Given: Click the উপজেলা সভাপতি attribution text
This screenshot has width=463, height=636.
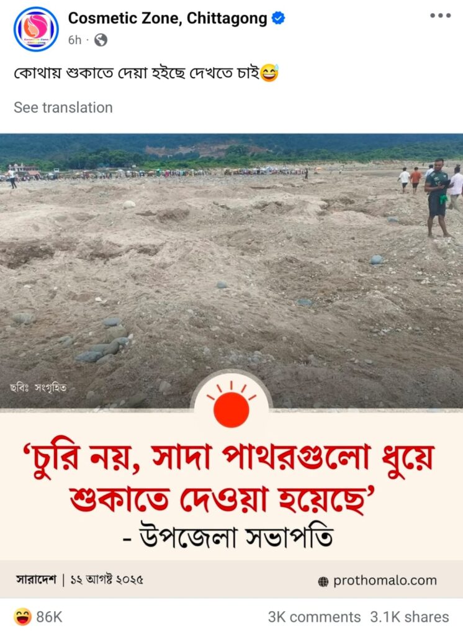Looking at the screenshot, I should pyautogui.click(x=228, y=537).
